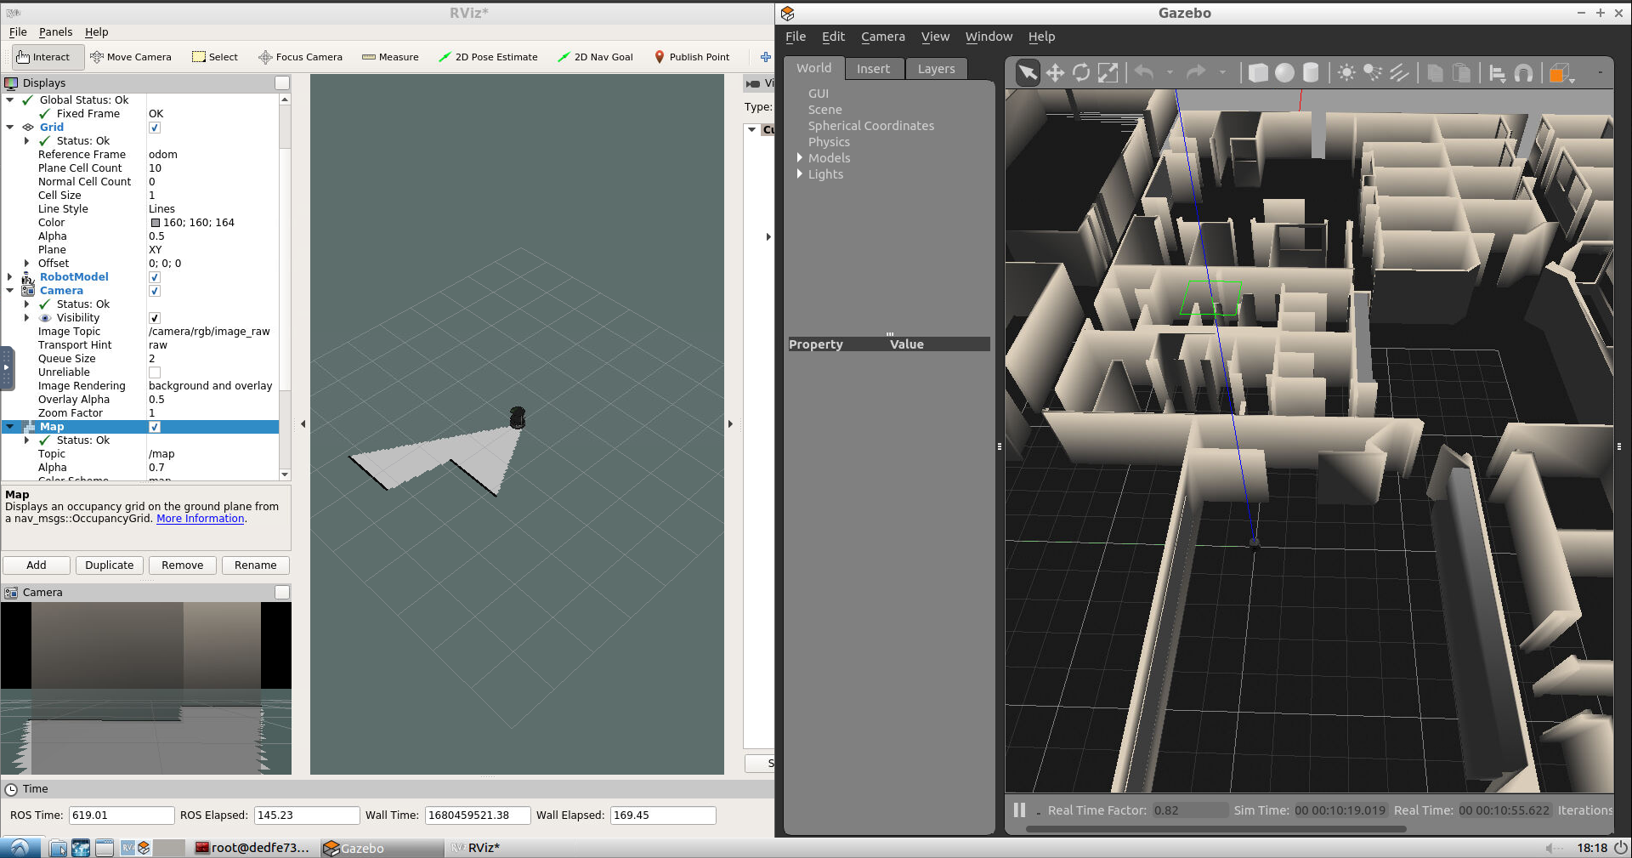Switch to Gazebo Layers tab
This screenshot has width=1632, height=858.
[x=936, y=69]
